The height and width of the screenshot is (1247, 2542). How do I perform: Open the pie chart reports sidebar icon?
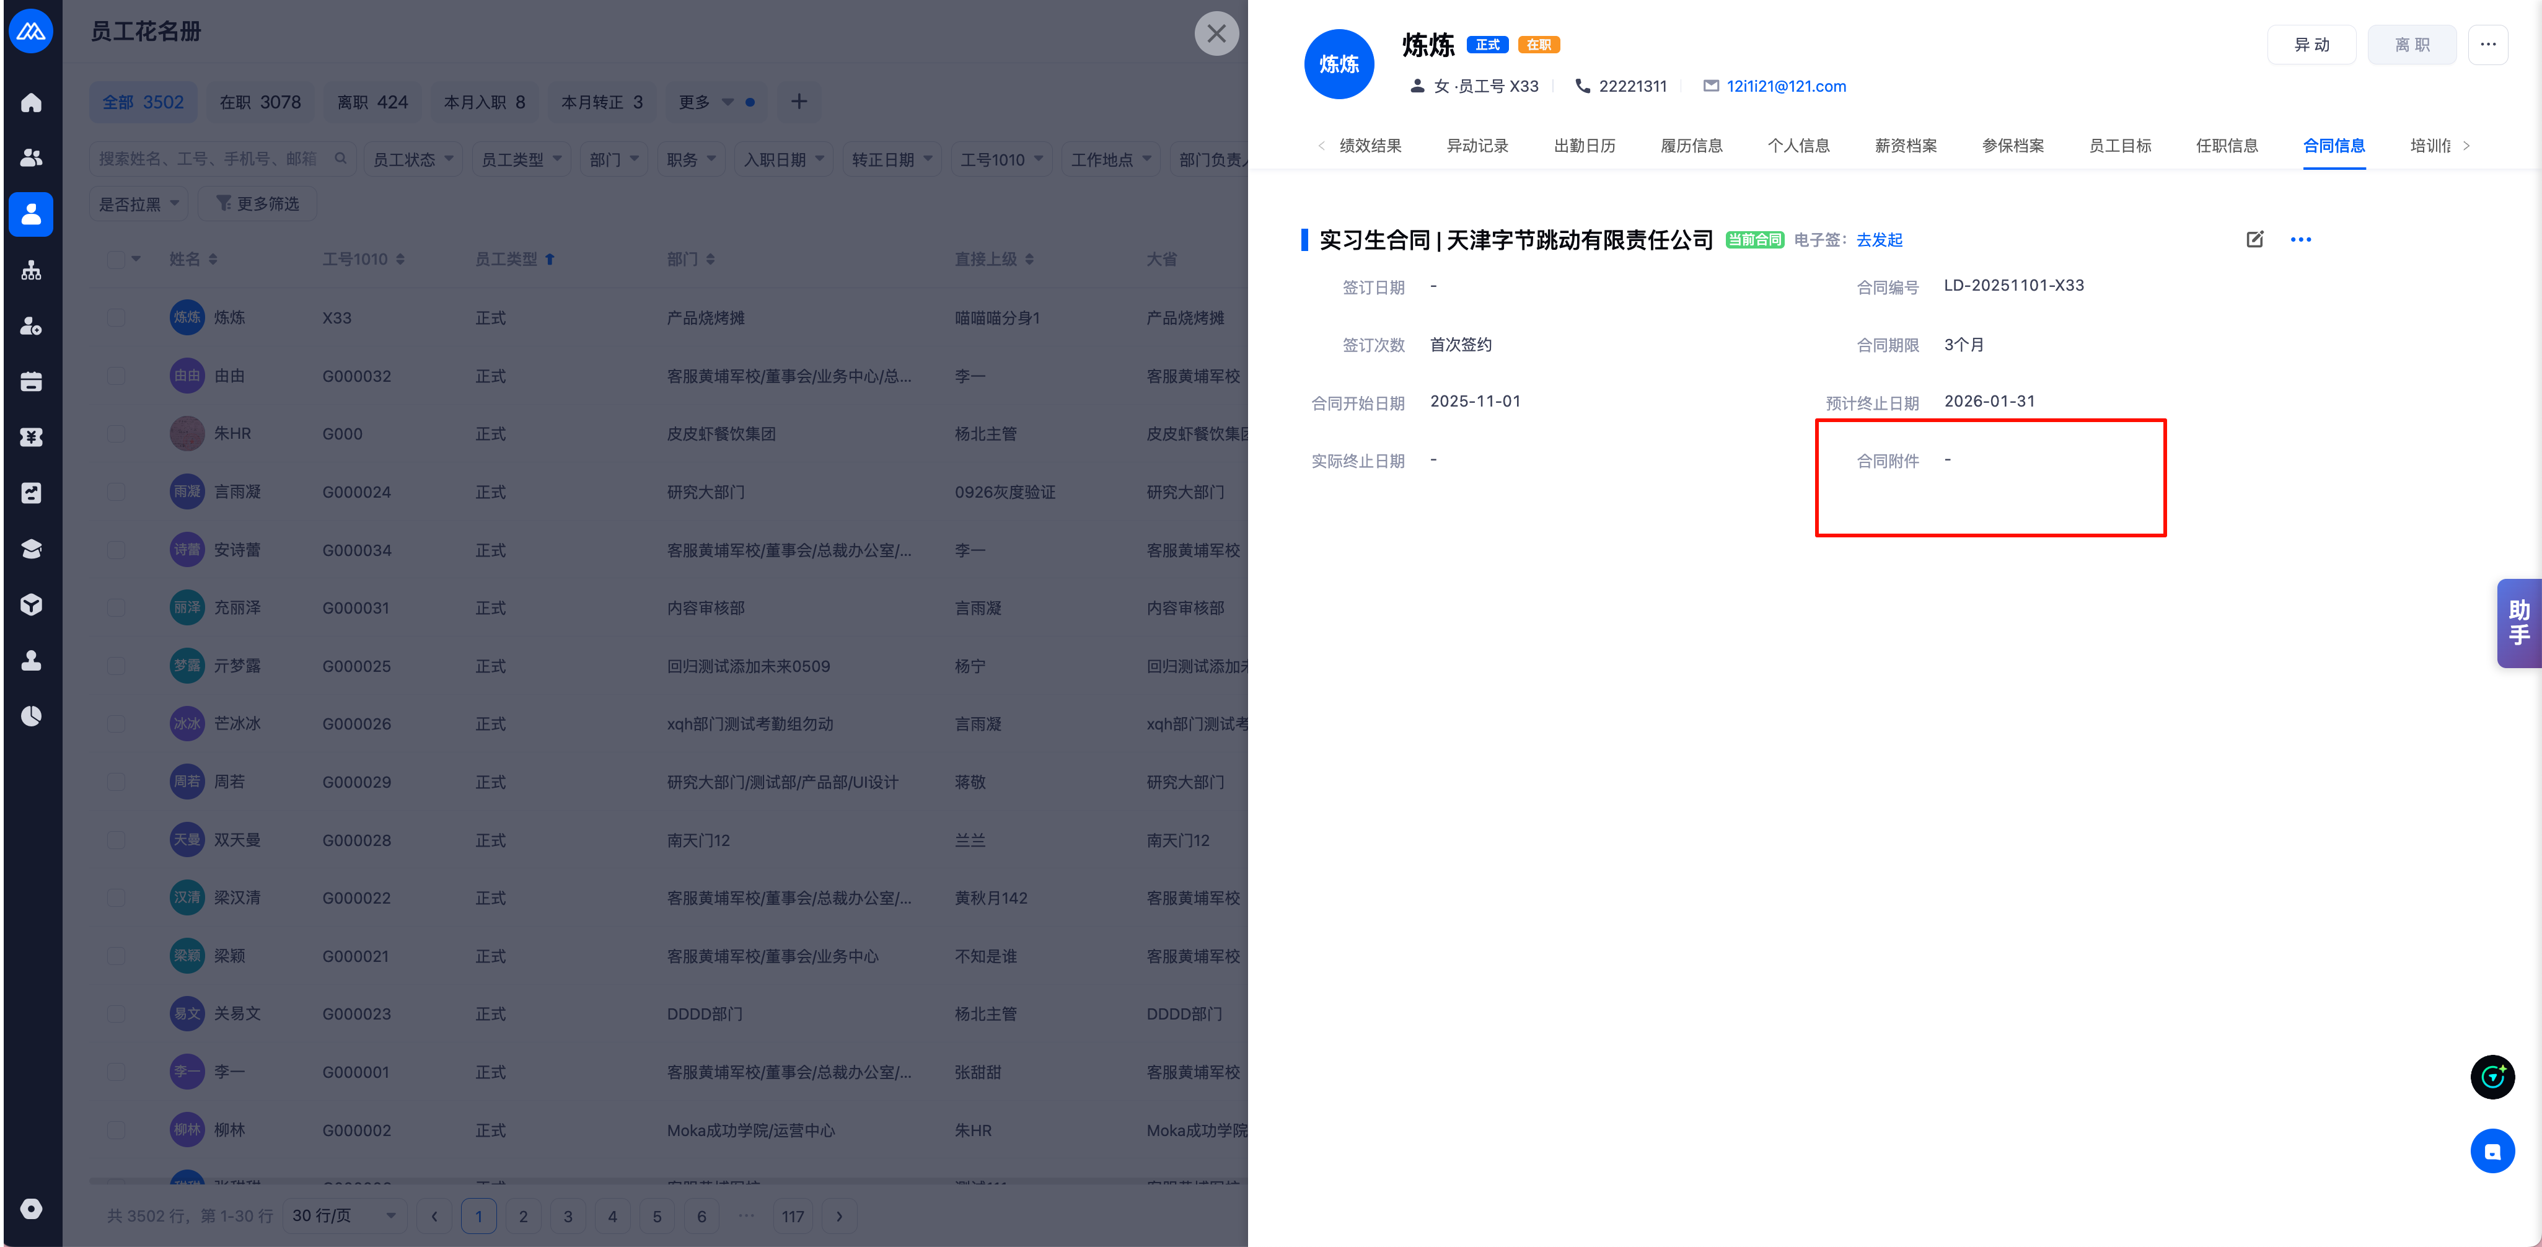[30, 715]
